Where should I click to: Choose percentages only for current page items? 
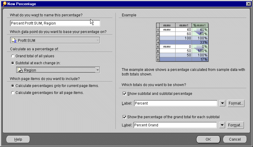point(12,86)
